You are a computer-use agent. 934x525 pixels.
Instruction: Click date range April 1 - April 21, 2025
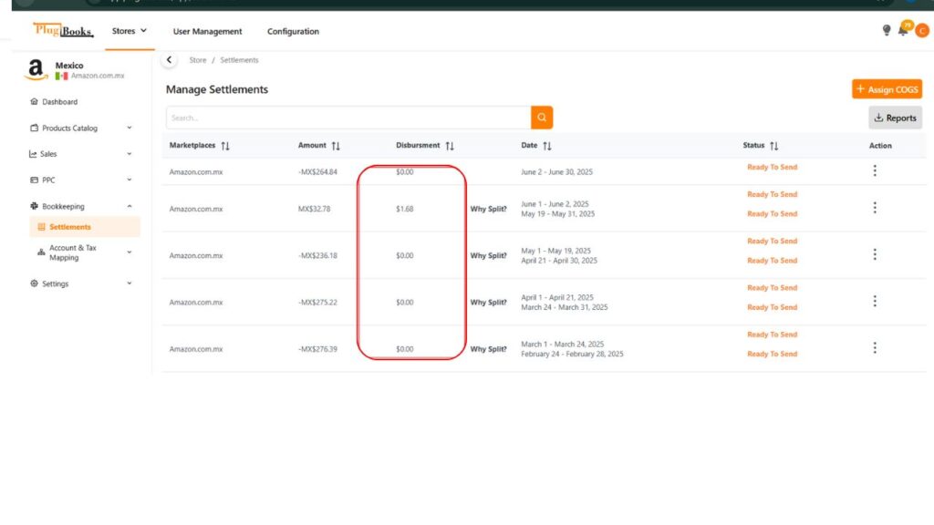557,298
